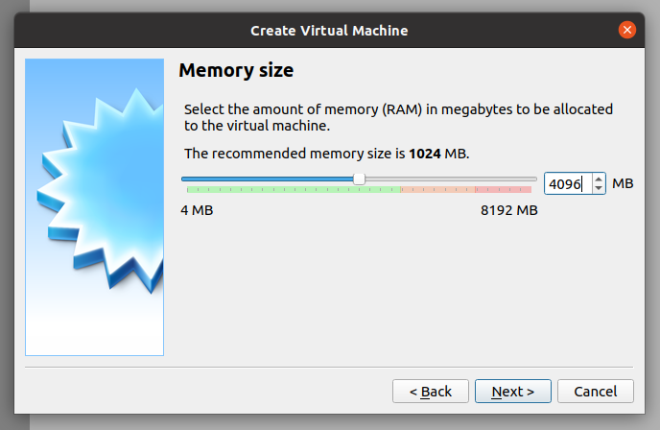The width and height of the screenshot is (660, 430).
Task: Go back with the Back button
Action: pyautogui.click(x=431, y=391)
